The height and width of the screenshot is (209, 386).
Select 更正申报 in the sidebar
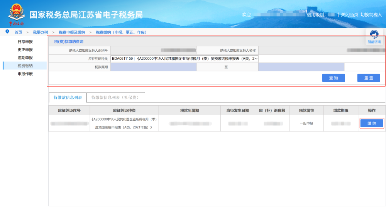point(25,50)
